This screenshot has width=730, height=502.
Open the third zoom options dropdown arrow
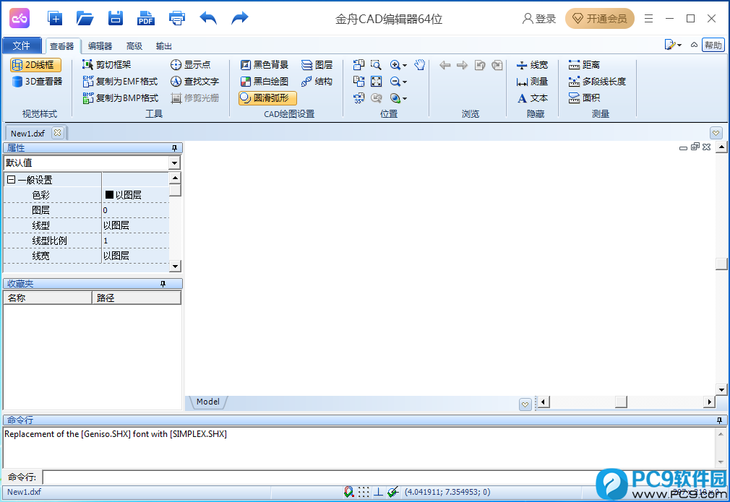point(405,99)
